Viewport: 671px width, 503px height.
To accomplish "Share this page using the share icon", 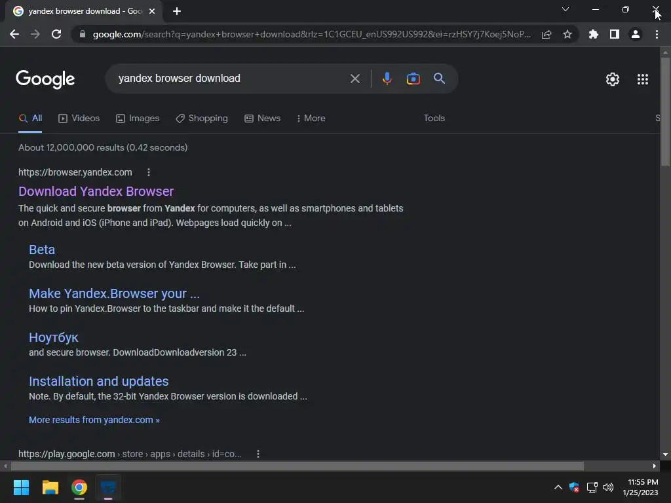I will [546, 34].
